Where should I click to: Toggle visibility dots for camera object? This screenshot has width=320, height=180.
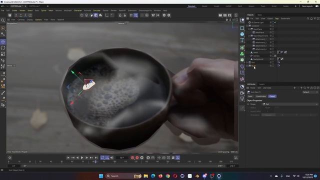tap(273, 55)
